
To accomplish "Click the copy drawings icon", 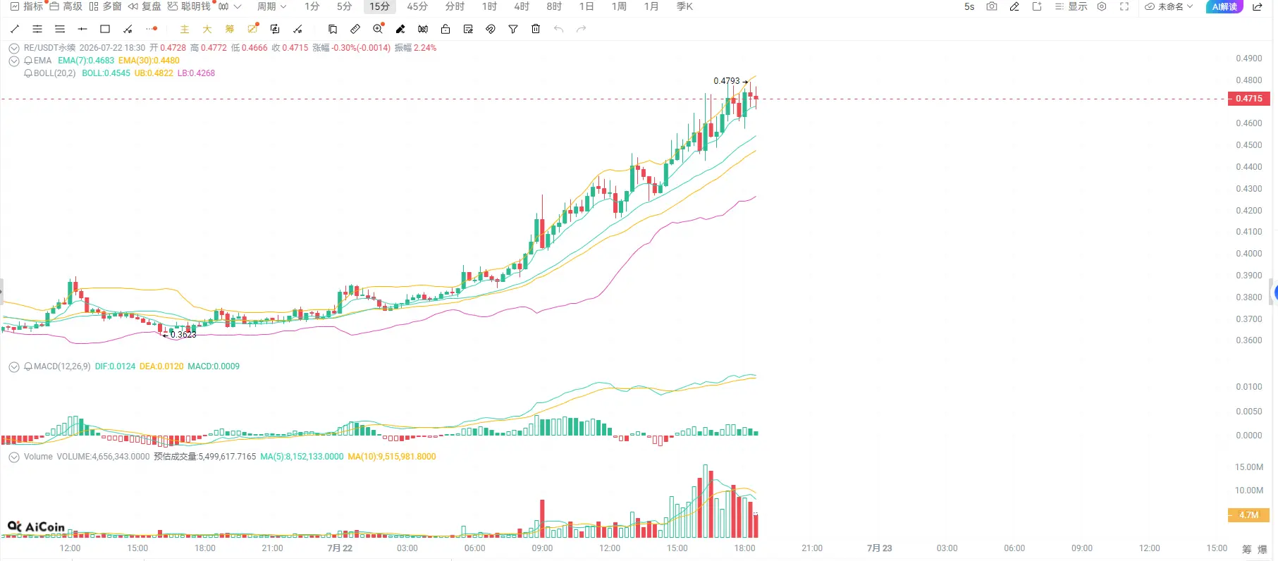I will (333, 29).
